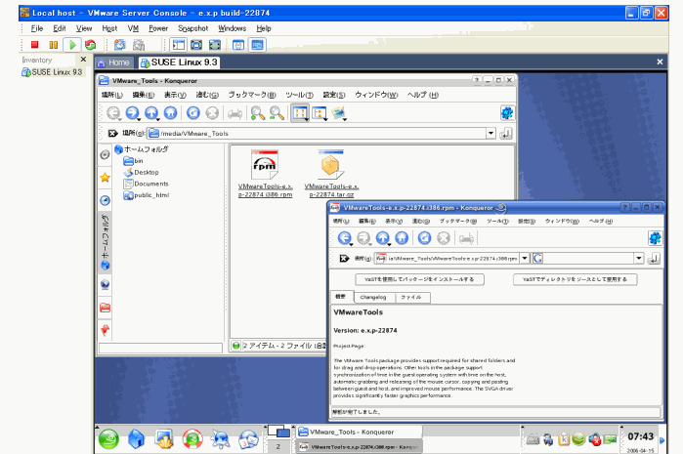Click the red Power Off button in VMware toolbar

coord(35,45)
